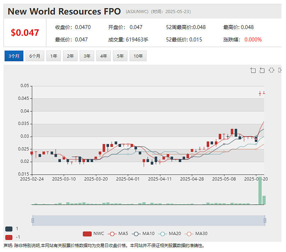Switch to the 6个月 range

point(35,56)
